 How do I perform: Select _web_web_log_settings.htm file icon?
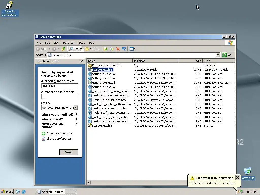point(90,117)
